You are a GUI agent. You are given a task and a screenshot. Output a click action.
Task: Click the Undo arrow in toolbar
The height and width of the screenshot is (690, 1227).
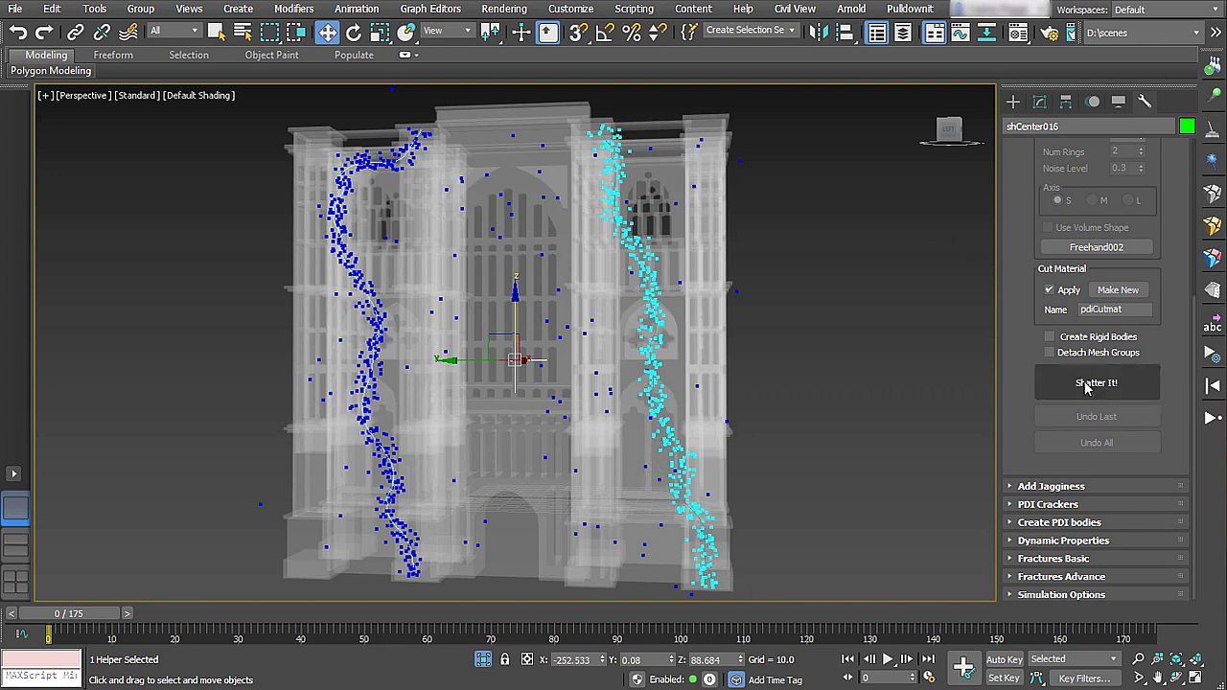pos(17,33)
